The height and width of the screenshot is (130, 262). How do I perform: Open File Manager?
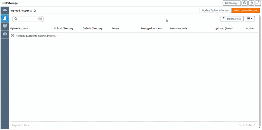[231, 3]
